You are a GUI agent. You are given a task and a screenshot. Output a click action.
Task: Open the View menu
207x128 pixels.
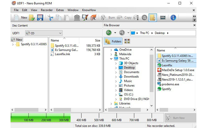[34, 10]
